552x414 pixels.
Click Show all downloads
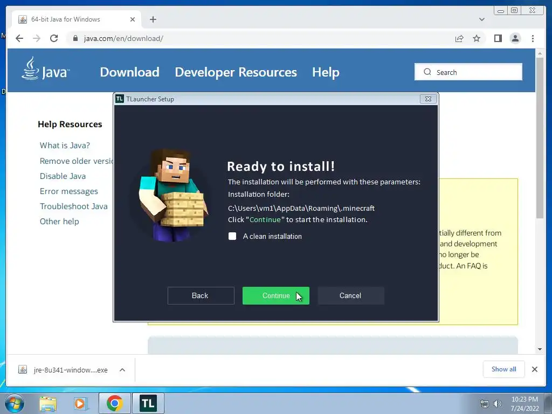click(504, 369)
